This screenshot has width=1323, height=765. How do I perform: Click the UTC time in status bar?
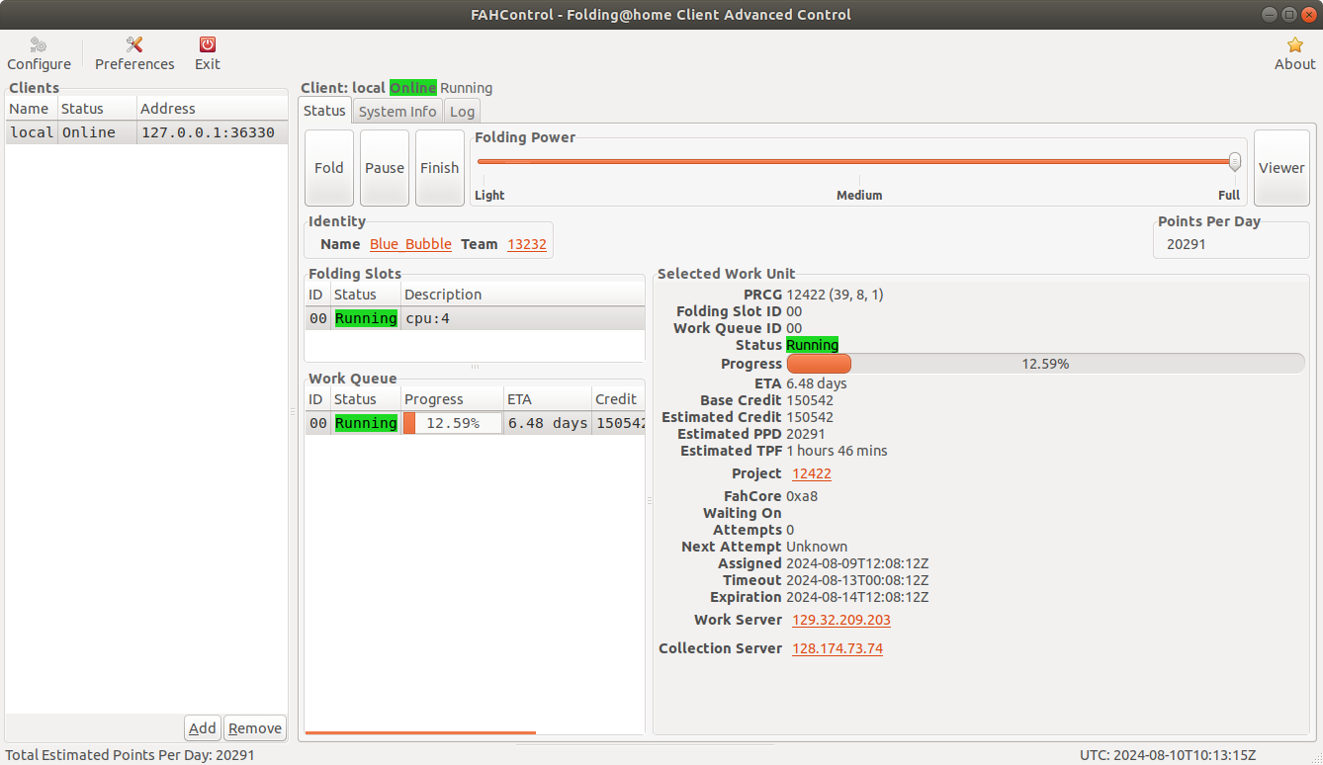pos(1168,755)
